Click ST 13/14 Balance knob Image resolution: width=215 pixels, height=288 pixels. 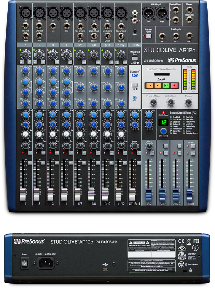coord(135,146)
